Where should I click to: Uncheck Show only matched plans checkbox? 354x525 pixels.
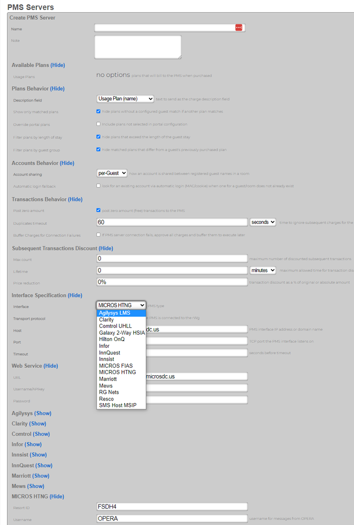click(x=99, y=111)
